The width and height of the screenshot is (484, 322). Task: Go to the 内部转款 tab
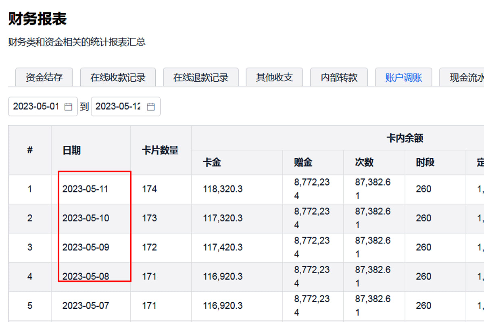(x=339, y=77)
